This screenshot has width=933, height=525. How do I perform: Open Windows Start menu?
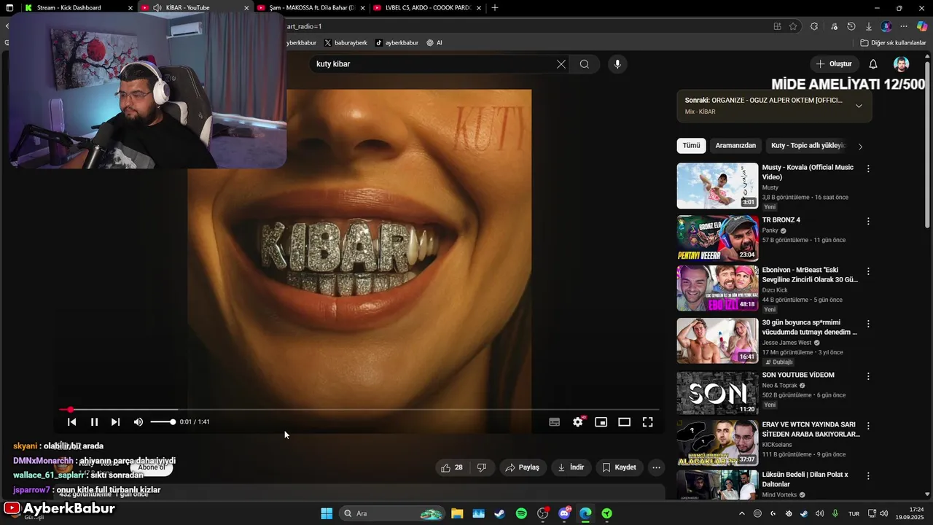click(327, 513)
